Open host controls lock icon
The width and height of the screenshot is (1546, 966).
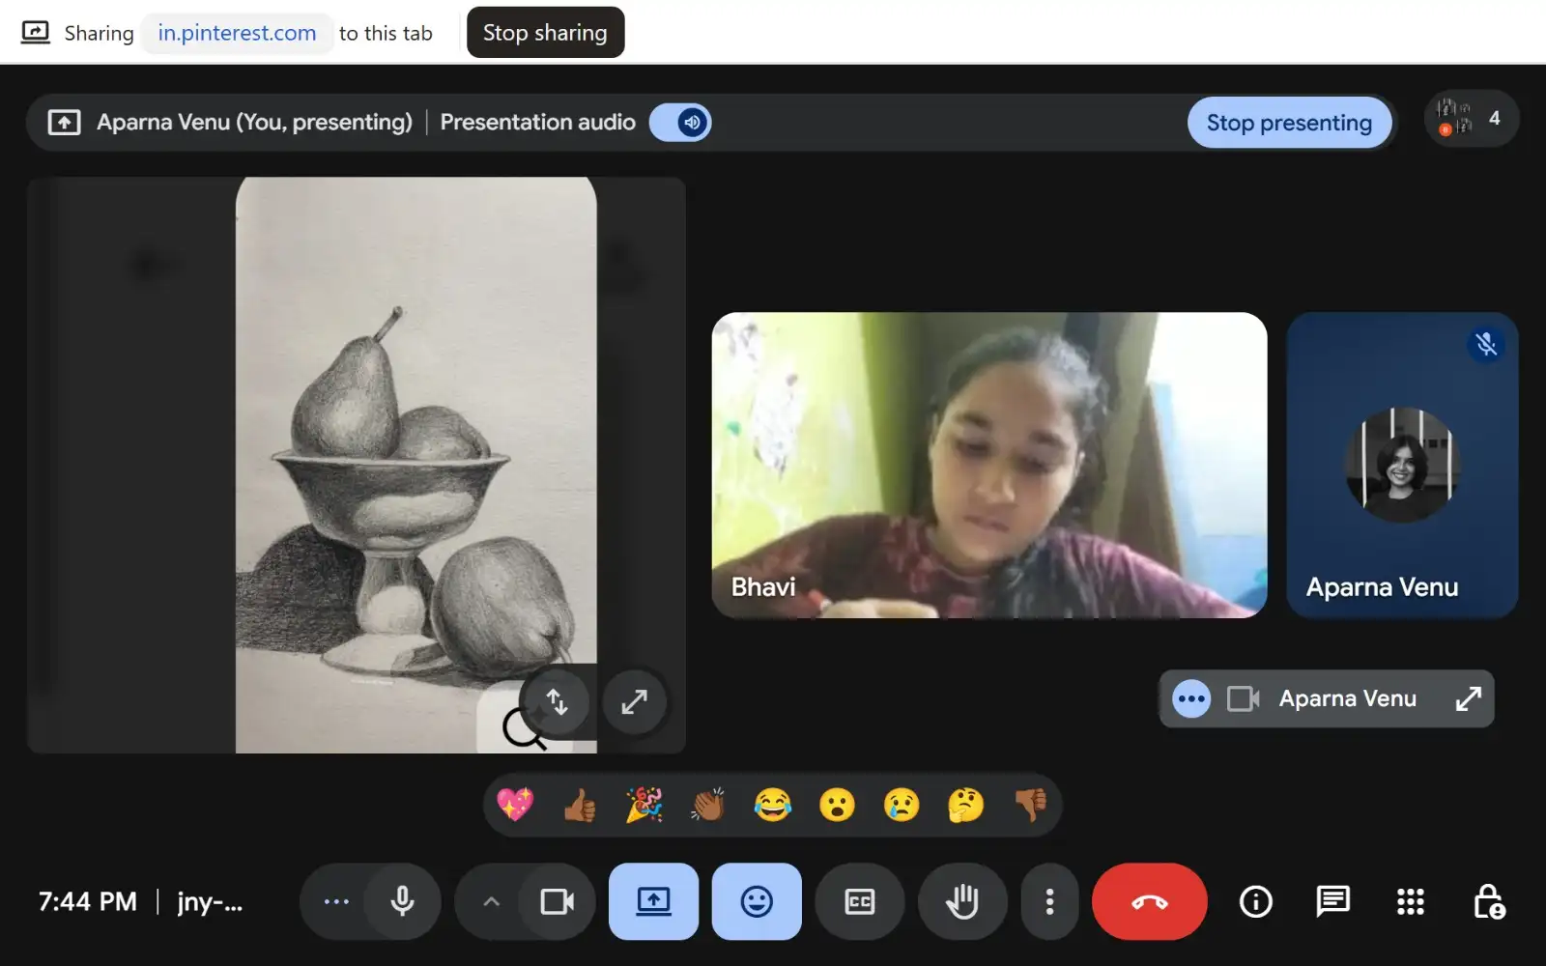[1488, 901]
